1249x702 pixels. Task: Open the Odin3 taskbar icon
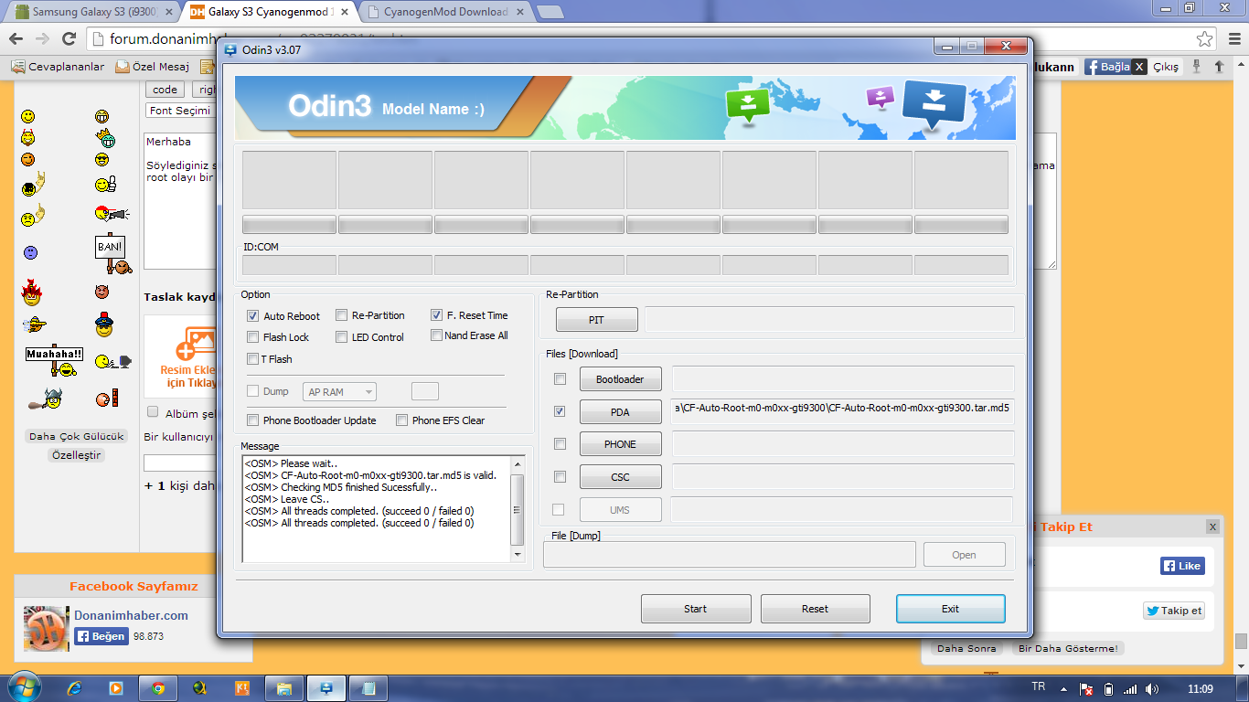326,688
